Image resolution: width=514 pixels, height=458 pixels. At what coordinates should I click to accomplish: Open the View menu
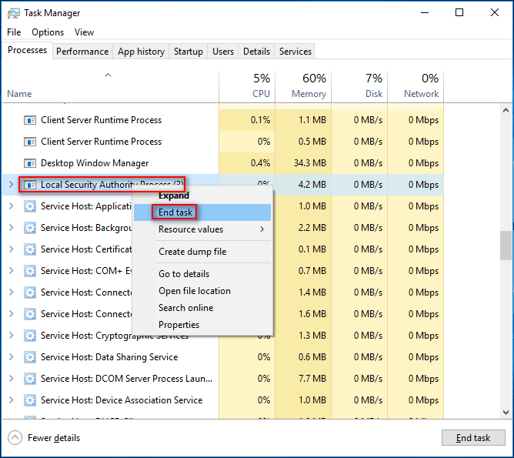[x=84, y=32]
